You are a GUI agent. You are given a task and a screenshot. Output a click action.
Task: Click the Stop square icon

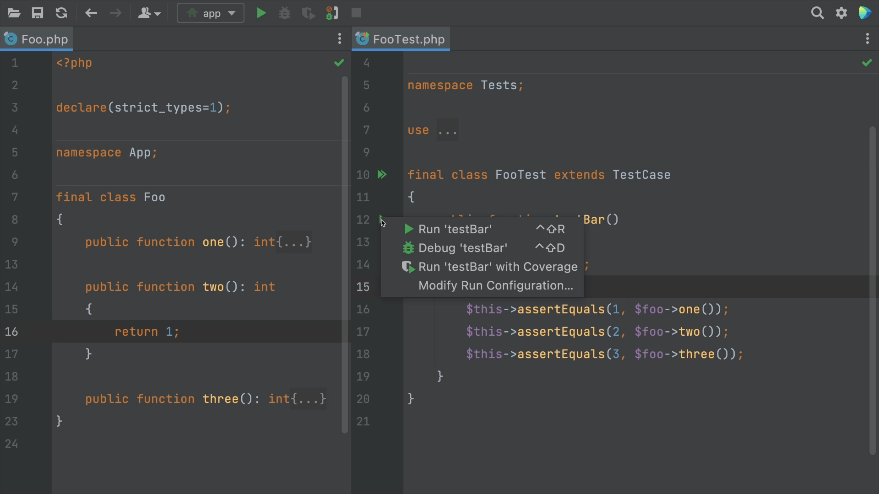(356, 13)
